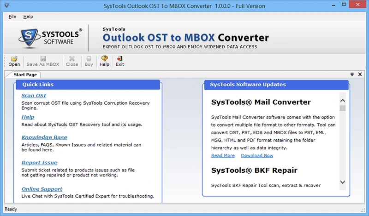369x216 pixels.
Task: Click the Open folder icon in toolbar
Action: click(x=14, y=59)
